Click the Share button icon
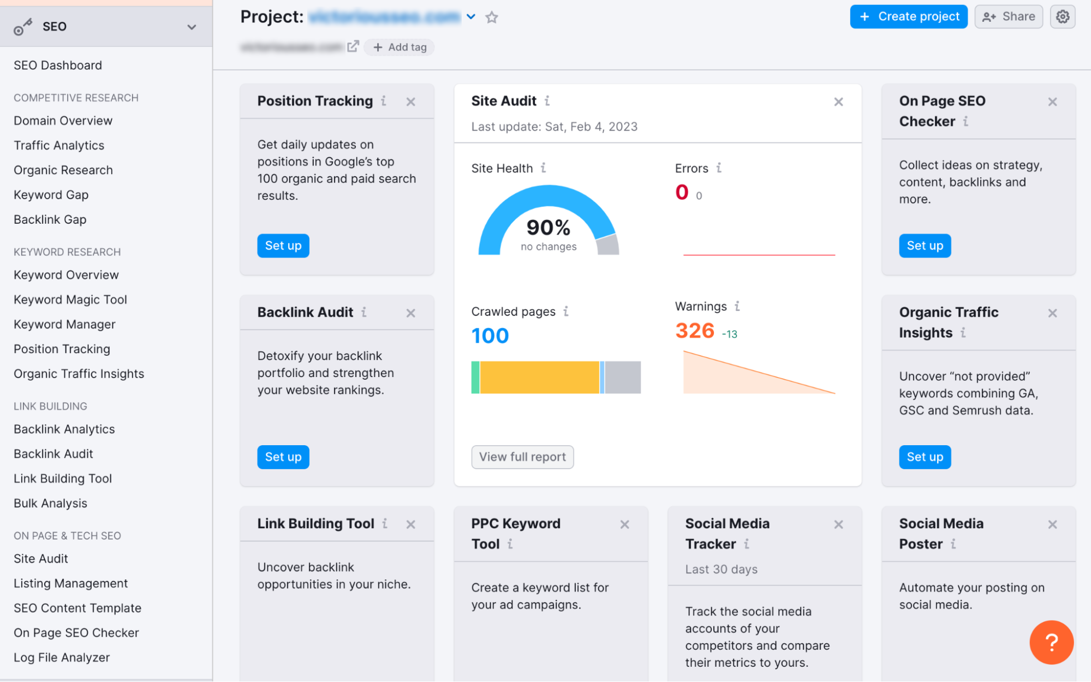Screen dimensions: 1091x682 989,17
